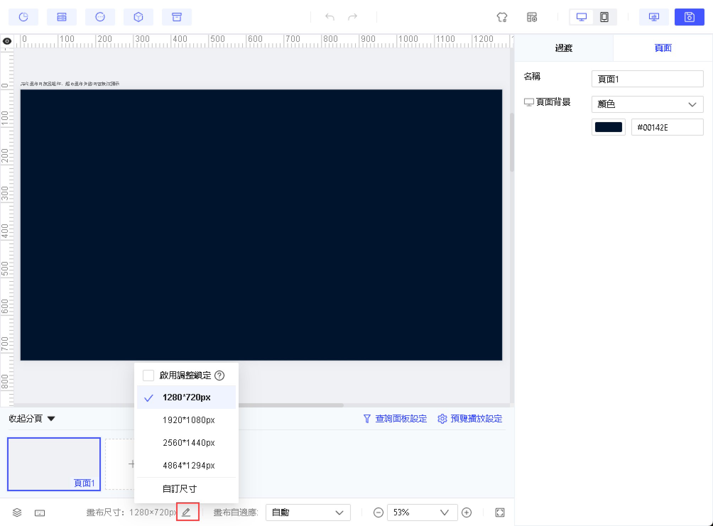This screenshot has height=526, width=713.
Task: Switch to mobile device view toggle
Action: 604,17
